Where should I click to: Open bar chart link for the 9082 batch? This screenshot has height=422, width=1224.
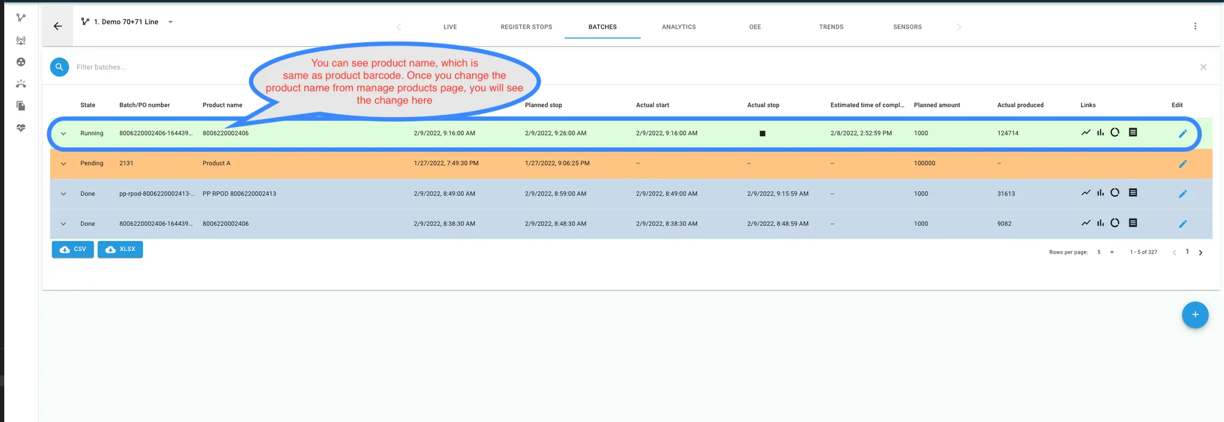tap(1100, 223)
